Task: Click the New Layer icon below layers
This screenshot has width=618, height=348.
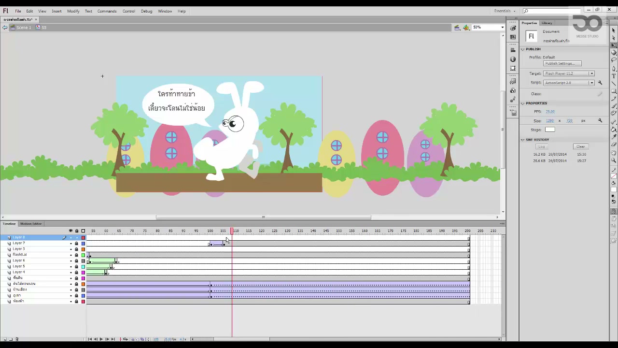Action: [x=4, y=339]
